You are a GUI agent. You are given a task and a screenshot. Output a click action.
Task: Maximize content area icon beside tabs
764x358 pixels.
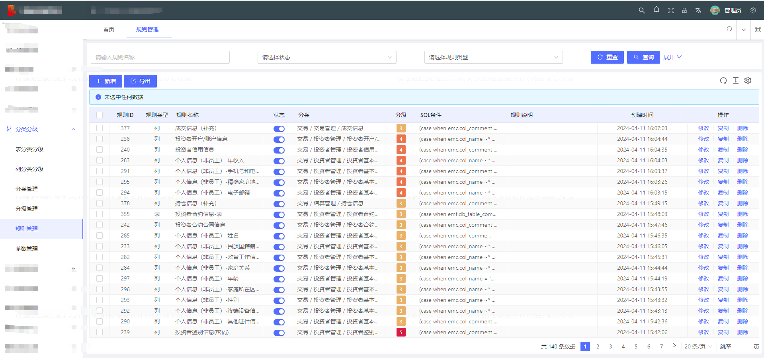[758, 29]
